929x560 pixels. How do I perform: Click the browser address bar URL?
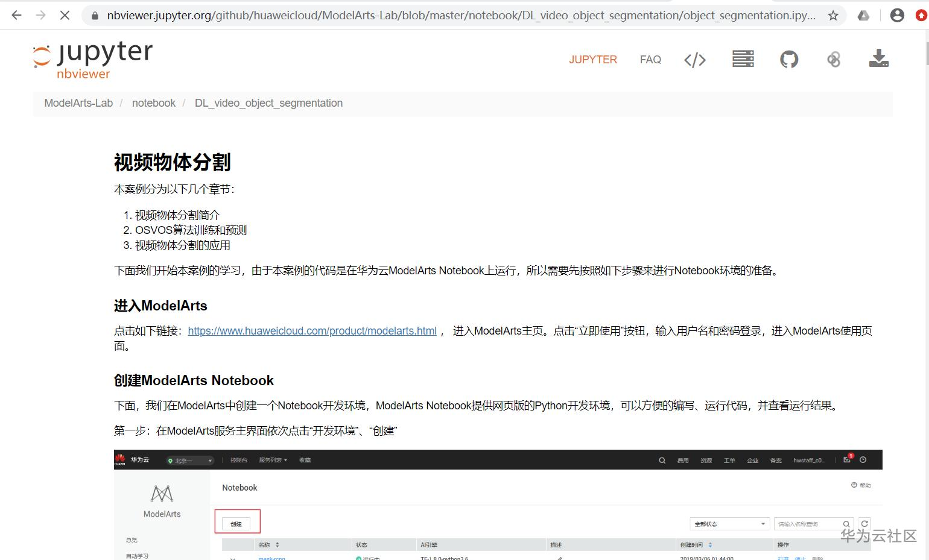point(461,16)
